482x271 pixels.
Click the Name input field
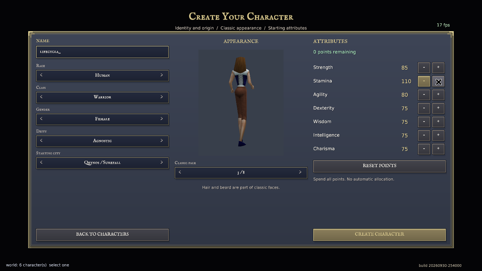[102, 52]
